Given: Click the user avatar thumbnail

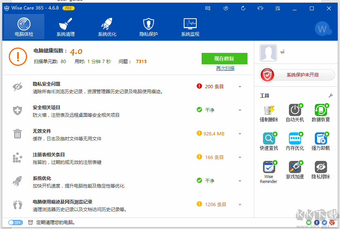Looking at the screenshot, I should click(x=268, y=52).
